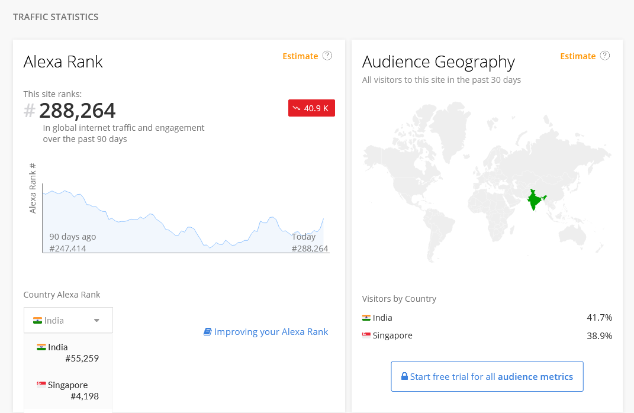Click India highlighted on the world map
Screen dimensions: 634x413
(535, 199)
